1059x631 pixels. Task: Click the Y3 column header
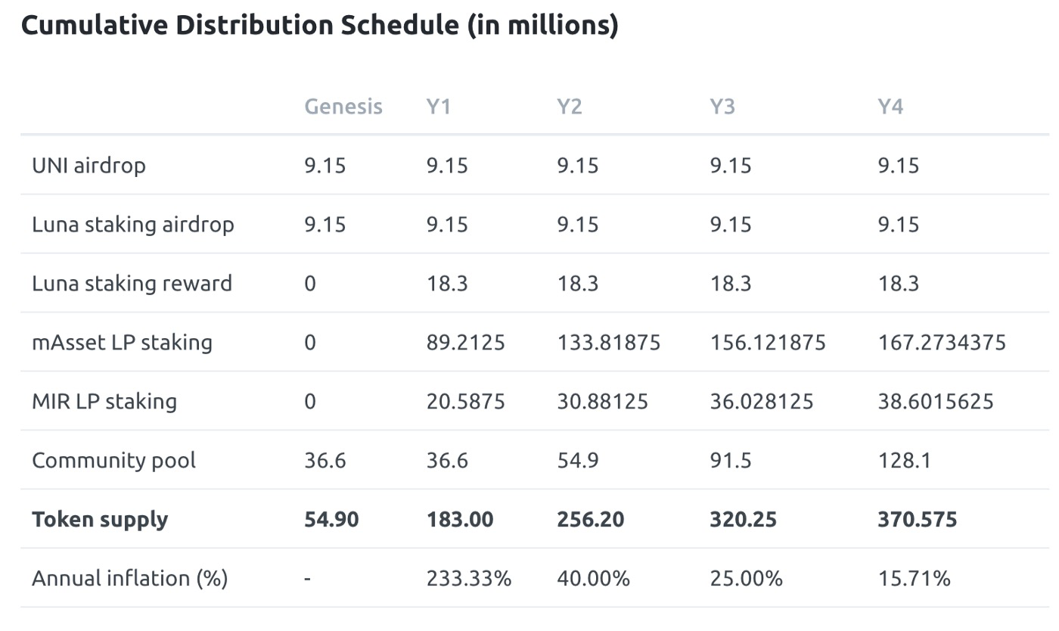(x=722, y=107)
